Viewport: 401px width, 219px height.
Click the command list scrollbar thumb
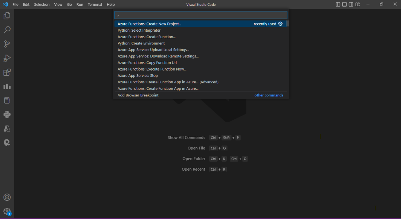click(287, 24)
